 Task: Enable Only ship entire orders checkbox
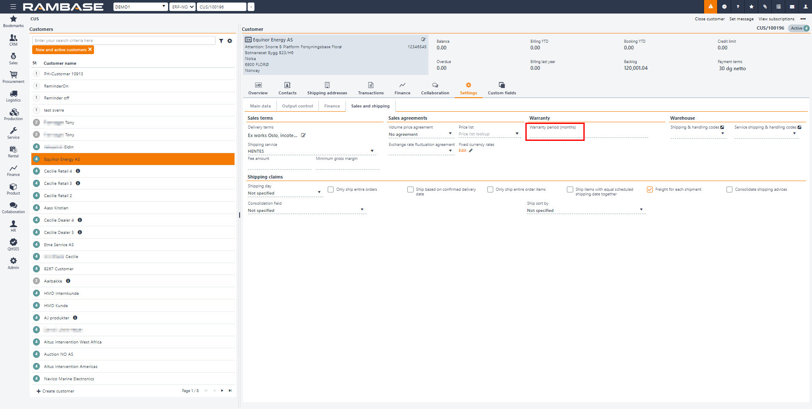(x=331, y=189)
